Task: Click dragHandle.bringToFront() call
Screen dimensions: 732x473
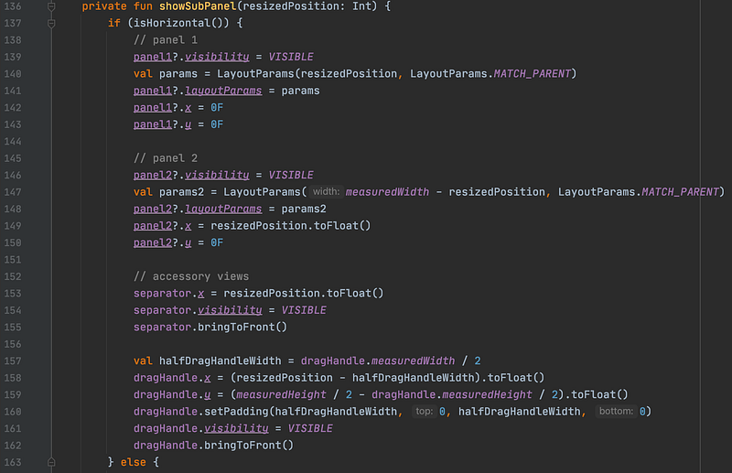Action: pos(213,446)
